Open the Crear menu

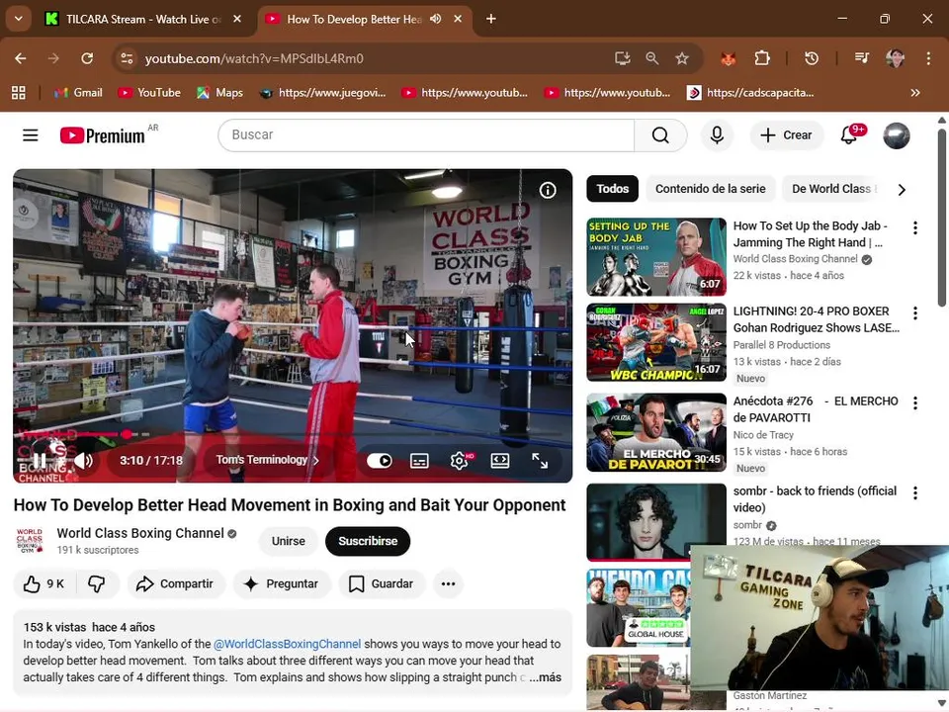tap(786, 135)
